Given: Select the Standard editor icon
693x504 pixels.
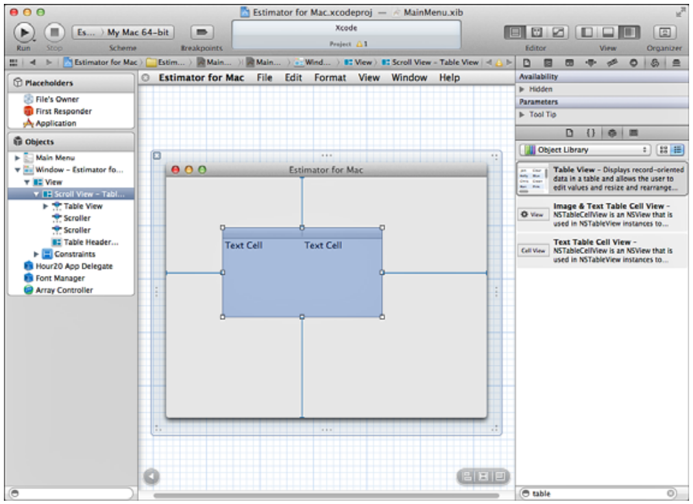Looking at the screenshot, I should click(515, 32).
